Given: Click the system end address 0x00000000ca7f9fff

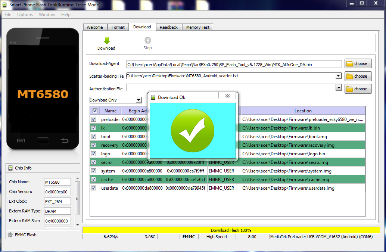Looking at the screenshot, I should [x=186, y=171].
